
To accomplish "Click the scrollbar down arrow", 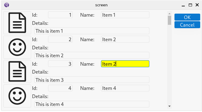I will click(169, 106).
